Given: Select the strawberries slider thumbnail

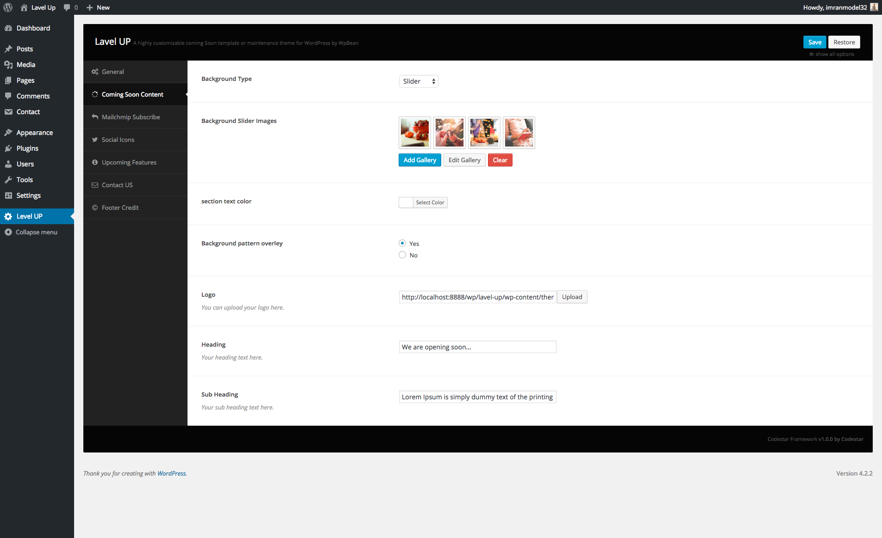Looking at the screenshot, I should [x=415, y=133].
